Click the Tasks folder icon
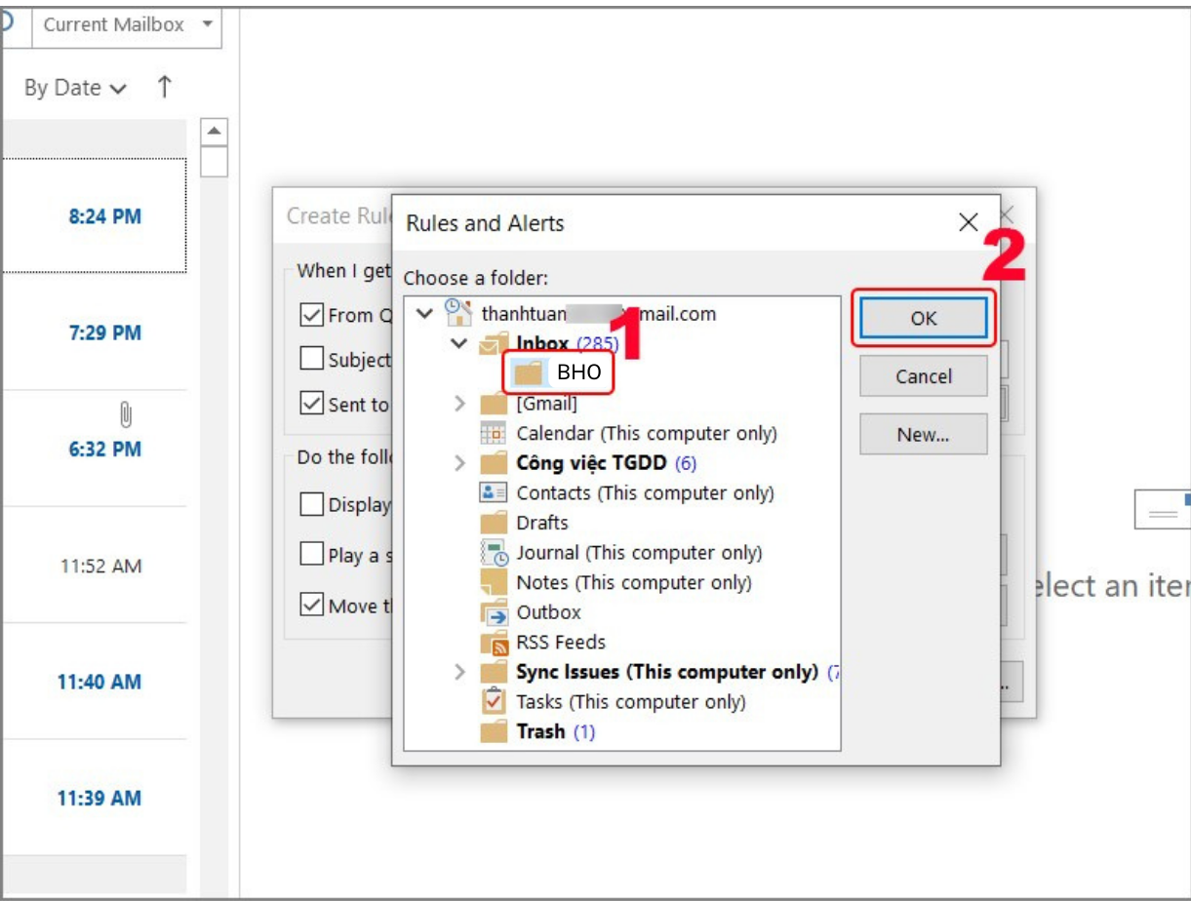1191x901 pixels. click(494, 702)
